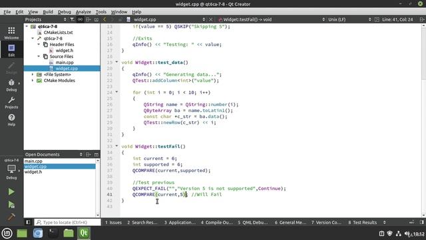Collapse the qt6ca-7-8 root project
The height and width of the screenshot is (240, 426).
coord(27,27)
